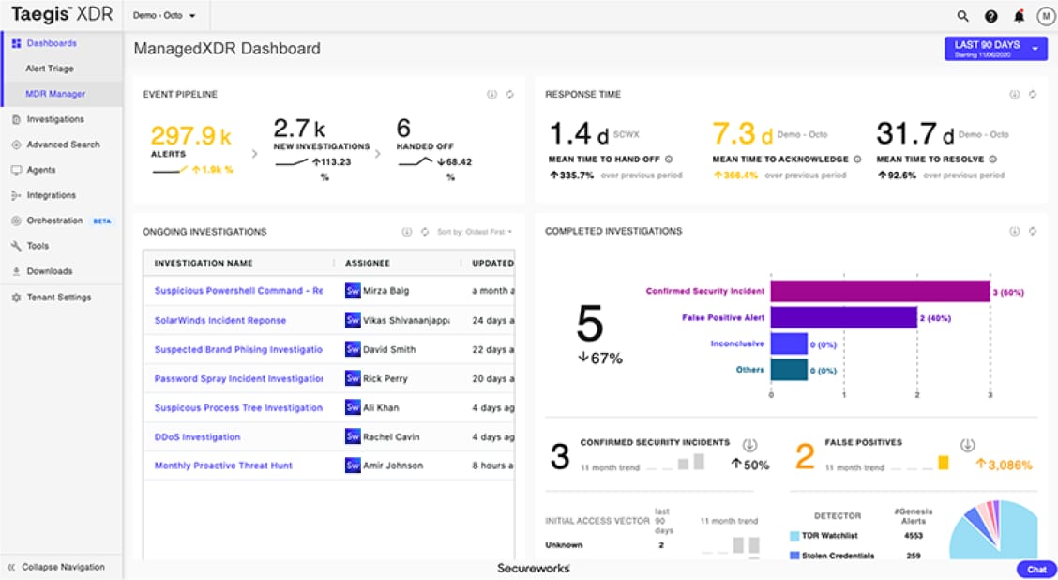Image resolution: width=1058 pixels, height=580 pixels.
Task: Click the detector pie chart
Action: [x=994, y=530]
